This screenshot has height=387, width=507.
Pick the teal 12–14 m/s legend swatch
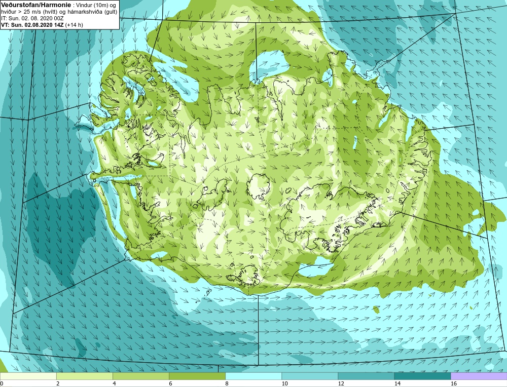[366, 376]
